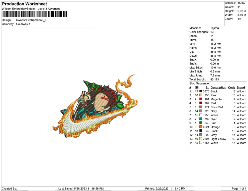
Task: Click the Machine value Tajima
Action: (x=215, y=28)
